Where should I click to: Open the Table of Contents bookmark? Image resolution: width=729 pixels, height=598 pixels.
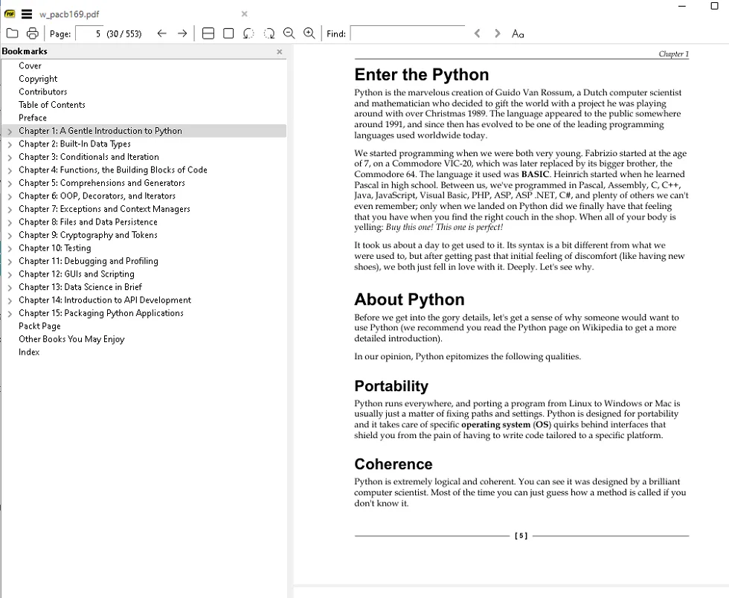pos(52,105)
